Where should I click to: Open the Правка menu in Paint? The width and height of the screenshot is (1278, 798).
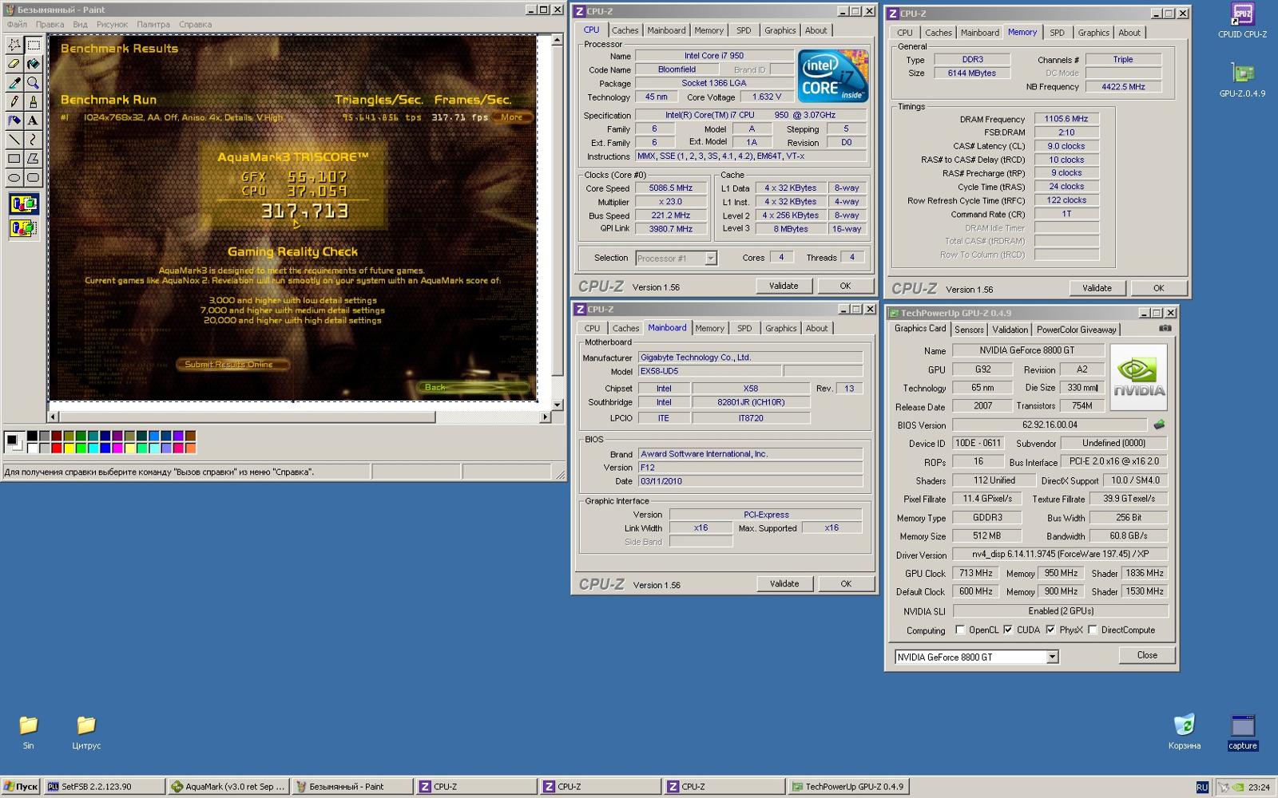50,25
